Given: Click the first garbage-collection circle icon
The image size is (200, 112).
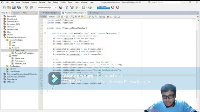Looking at the screenshot, I should click(x=112, y=7).
